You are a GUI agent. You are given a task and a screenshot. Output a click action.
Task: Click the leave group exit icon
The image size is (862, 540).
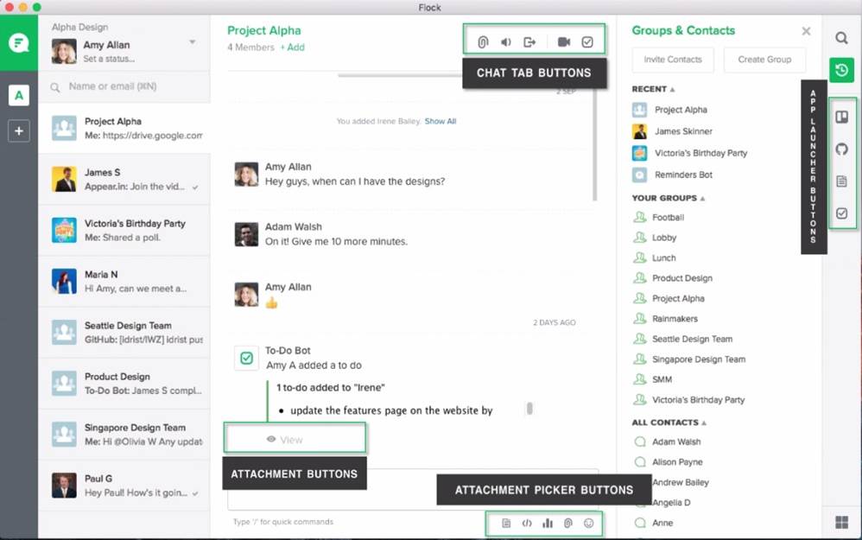tap(529, 42)
